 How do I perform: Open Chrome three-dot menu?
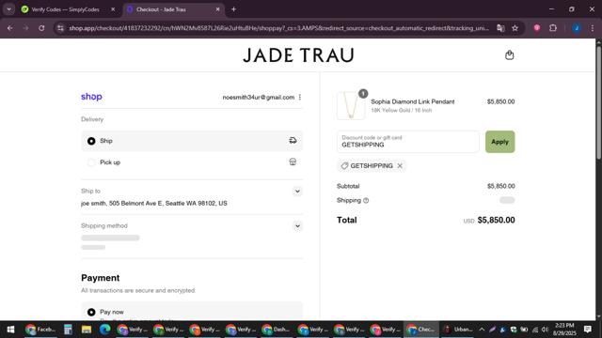[x=592, y=28]
